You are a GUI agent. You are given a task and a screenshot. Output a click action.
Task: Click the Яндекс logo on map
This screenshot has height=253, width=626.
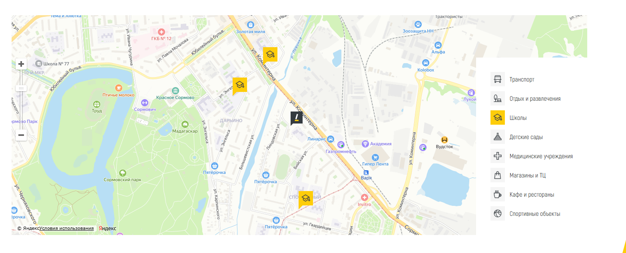click(107, 228)
